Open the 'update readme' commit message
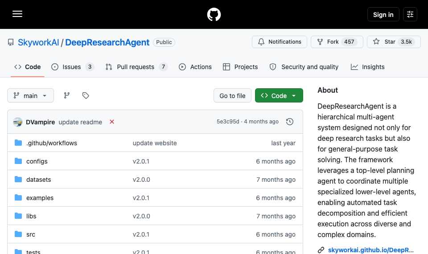Image resolution: width=428 pixels, height=254 pixels. coord(80,122)
